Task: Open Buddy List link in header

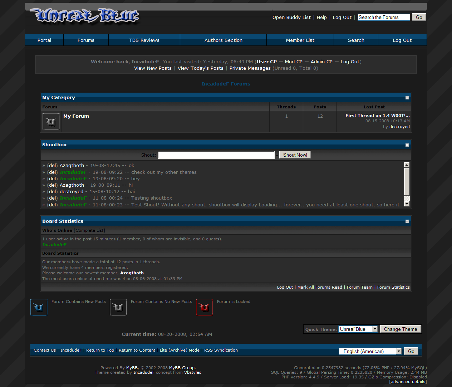Action: point(291,17)
